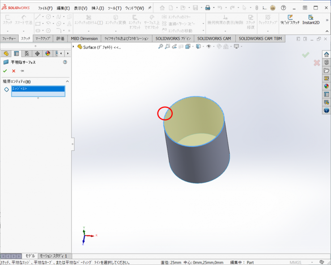
Task: Open the Appearances tab in task pane
Action: tap(327, 86)
